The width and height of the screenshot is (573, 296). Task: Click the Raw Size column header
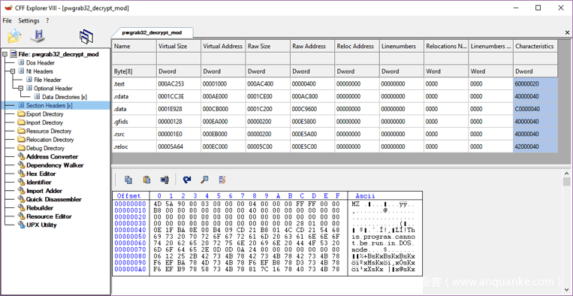click(x=268, y=47)
